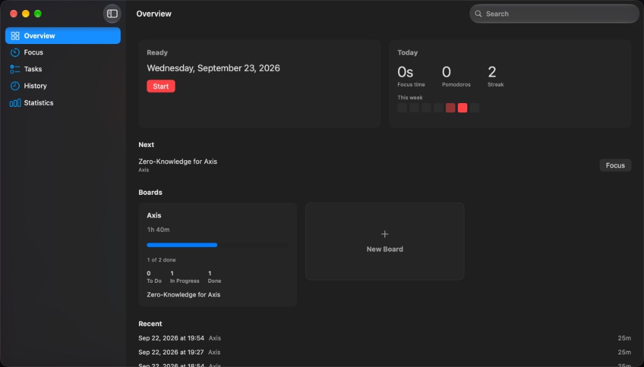This screenshot has height=367, width=644.
Task: Click the '1 of 2 done' text
Action: 161,260
